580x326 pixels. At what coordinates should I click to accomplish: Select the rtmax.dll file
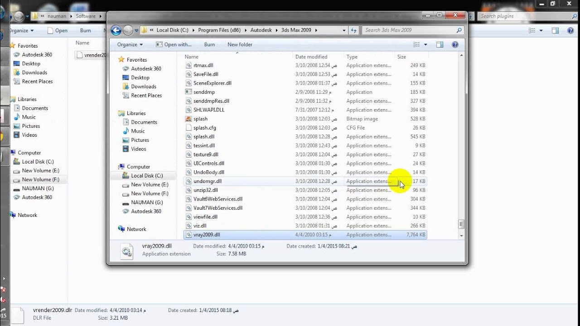305,65
